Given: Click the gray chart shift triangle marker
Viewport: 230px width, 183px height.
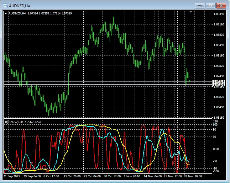Looking at the screenshot, I should 191,12.
